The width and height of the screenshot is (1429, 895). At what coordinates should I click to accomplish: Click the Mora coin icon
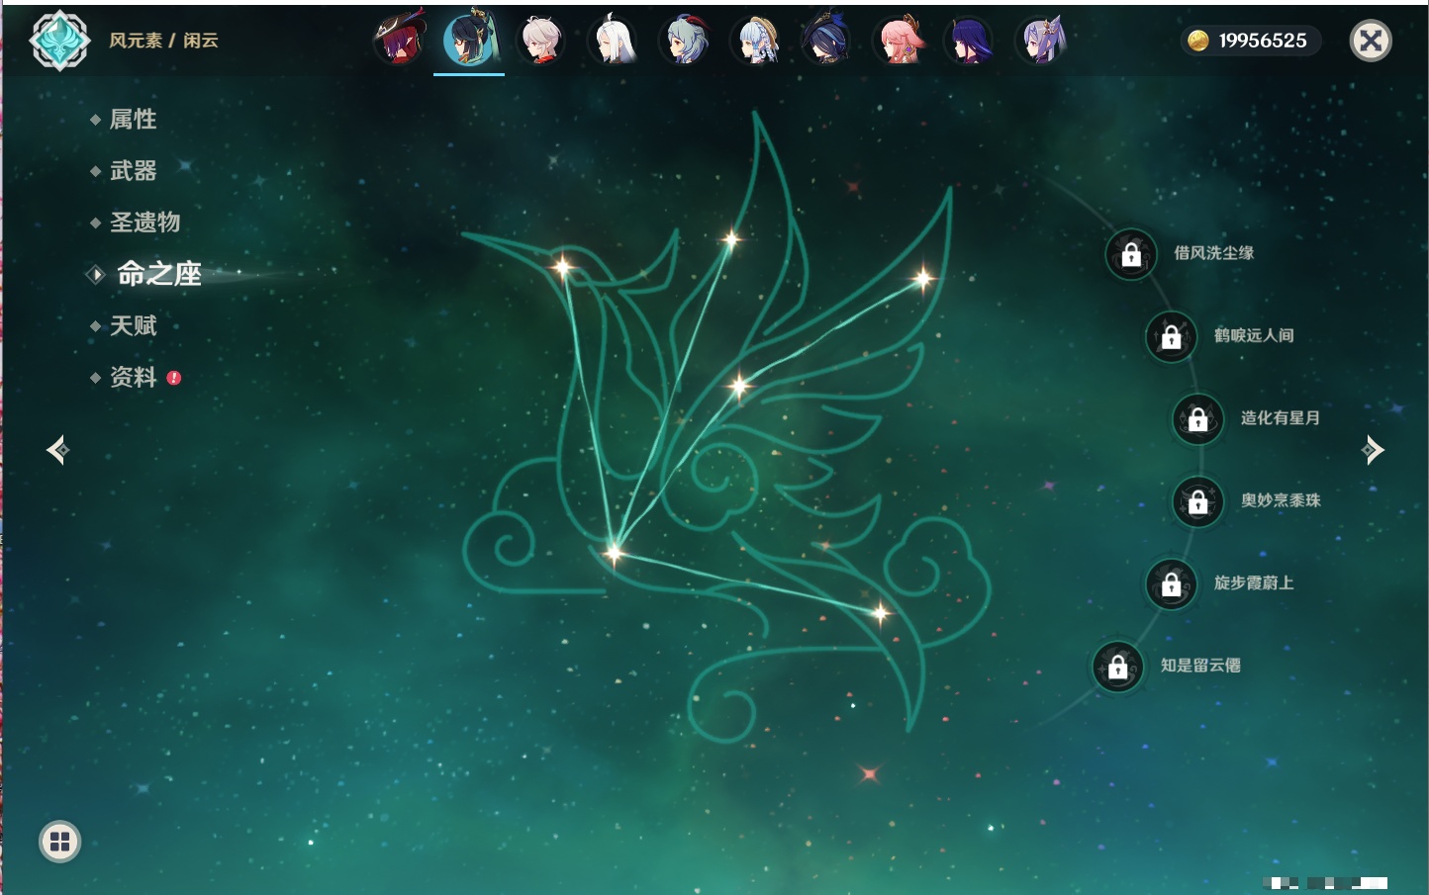(1197, 41)
